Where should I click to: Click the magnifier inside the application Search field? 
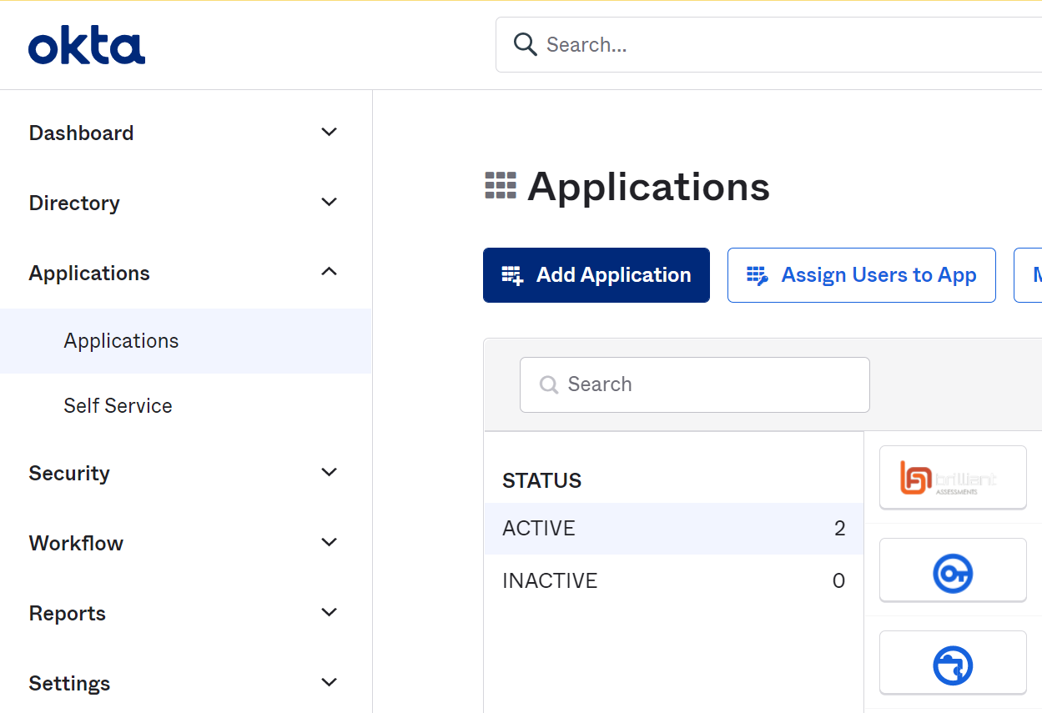coord(548,384)
